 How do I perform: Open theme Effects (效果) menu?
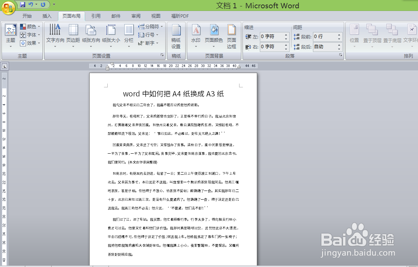coord(30,43)
